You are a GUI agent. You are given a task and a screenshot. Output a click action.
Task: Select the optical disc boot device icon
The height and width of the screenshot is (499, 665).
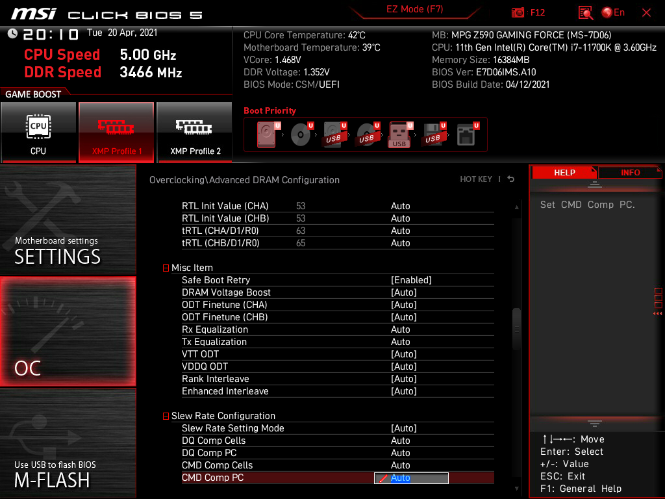(x=301, y=134)
